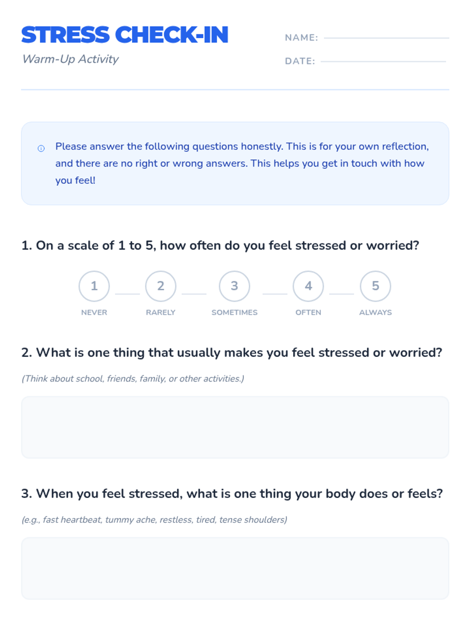The height and width of the screenshot is (627, 470).
Task: Choose rating 3 Sometimes circle
Action: [235, 286]
